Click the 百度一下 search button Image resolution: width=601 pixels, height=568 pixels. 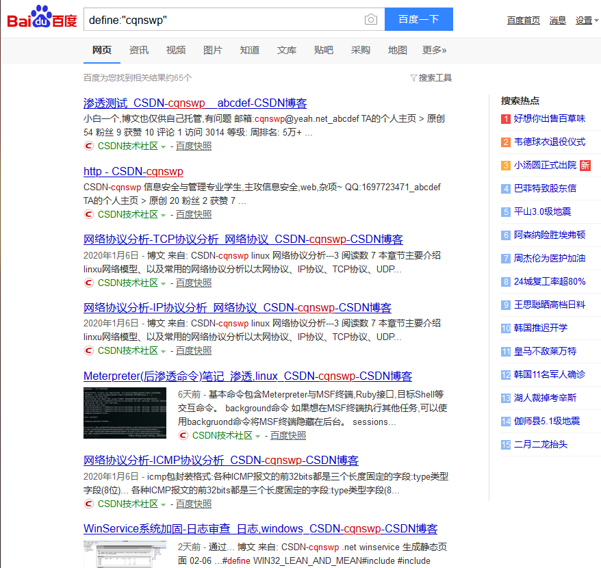pyautogui.click(x=418, y=19)
